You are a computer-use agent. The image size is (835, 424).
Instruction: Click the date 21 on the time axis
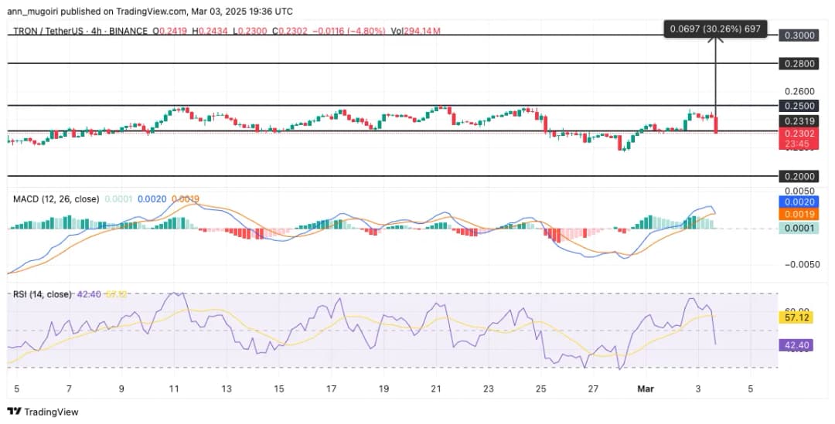[437, 389]
